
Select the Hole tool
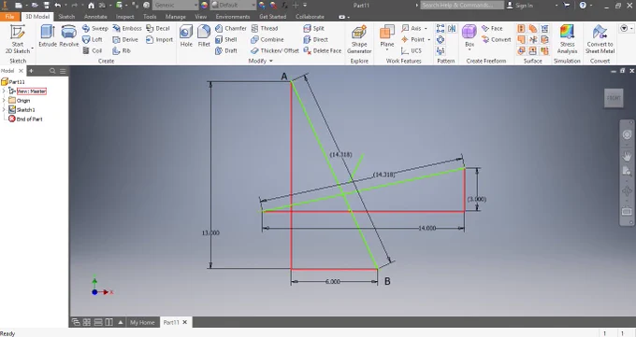(x=186, y=35)
